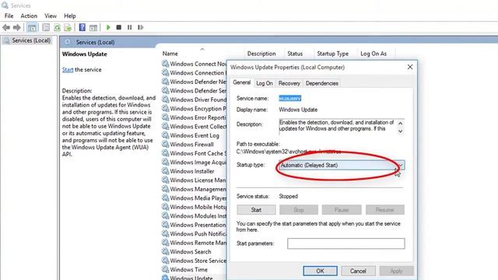The width and height of the screenshot is (498, 280).
Task: Click the Export List toolbar icon
Action: click(x=68, y=28)
